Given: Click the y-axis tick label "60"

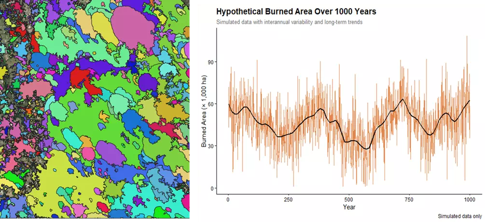Looking at the screenshot, I should [211, 104].
